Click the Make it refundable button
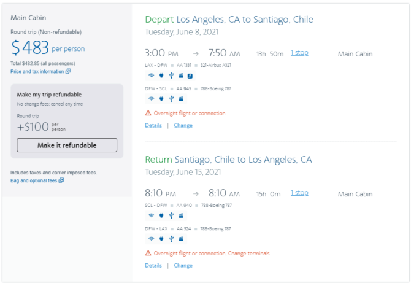 [67, 145]
